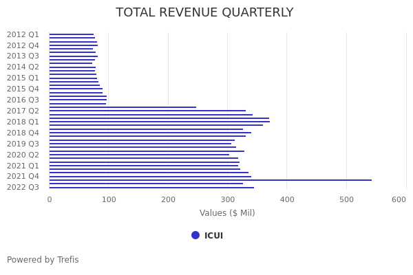Select the 300 tick on x-axis

coord(227,199)
